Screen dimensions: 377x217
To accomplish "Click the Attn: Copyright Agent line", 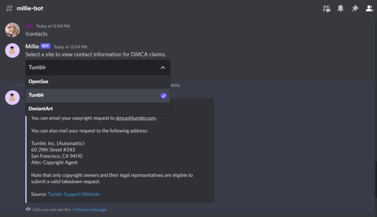I will (x=54, y=162).
